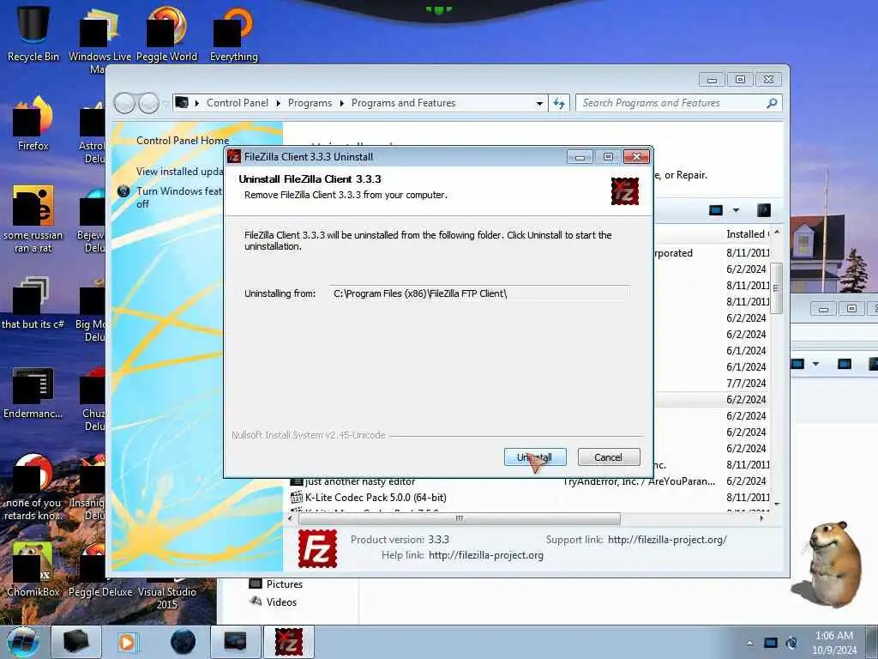878x659 pixels.
Task: Open help link http://filezilla-project.org
Action: tap(486, 555)
